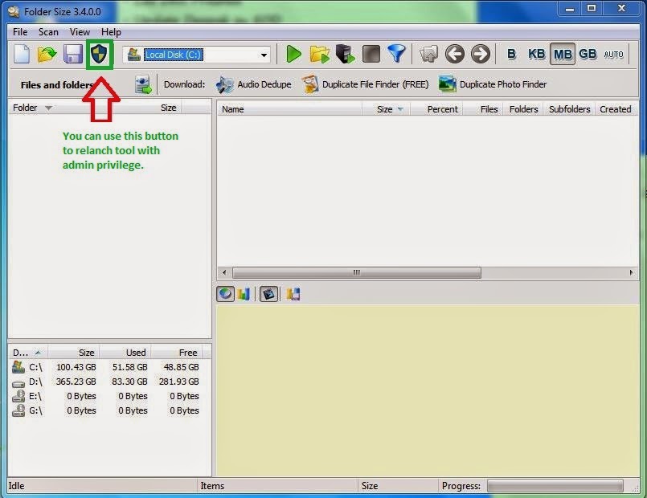Click the Progress bar in status bar

click(x=555, y=486)
